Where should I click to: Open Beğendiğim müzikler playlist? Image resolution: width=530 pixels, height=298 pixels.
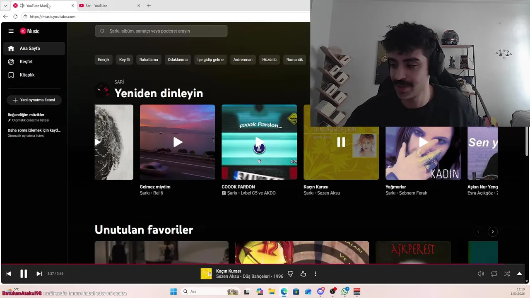click(x=34, y=117)
